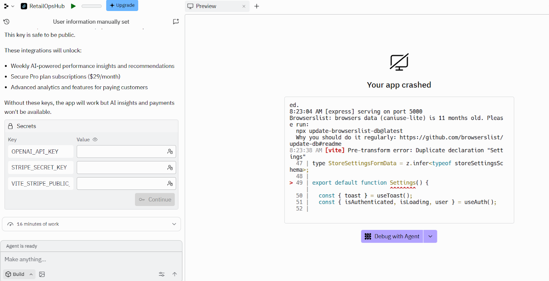Open a new tab with plus

[257, 6]
